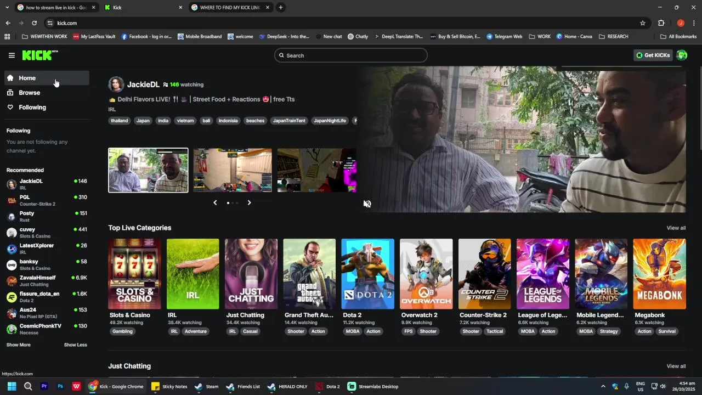Image resolution: width=702 pixels, height=395 pixels.
Task: Open Dota 2 from the taskbar
Action: point(327,386)
